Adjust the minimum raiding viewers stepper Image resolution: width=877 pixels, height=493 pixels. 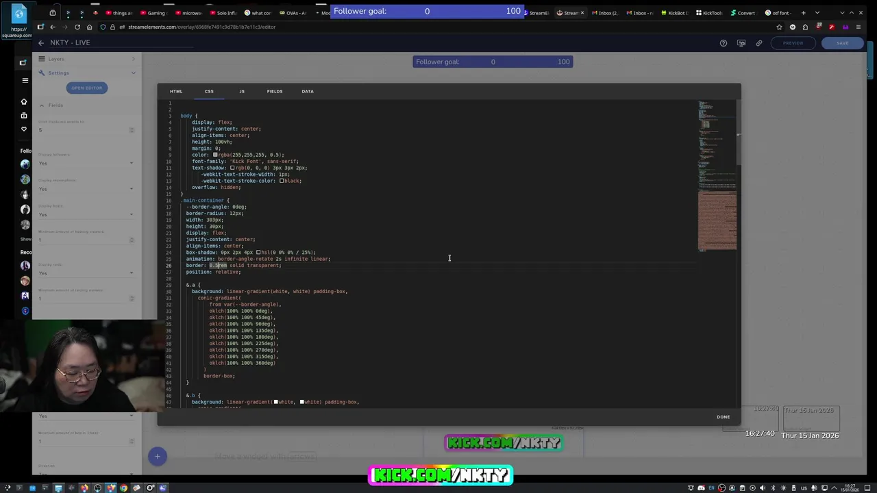(x=132, y=298)
